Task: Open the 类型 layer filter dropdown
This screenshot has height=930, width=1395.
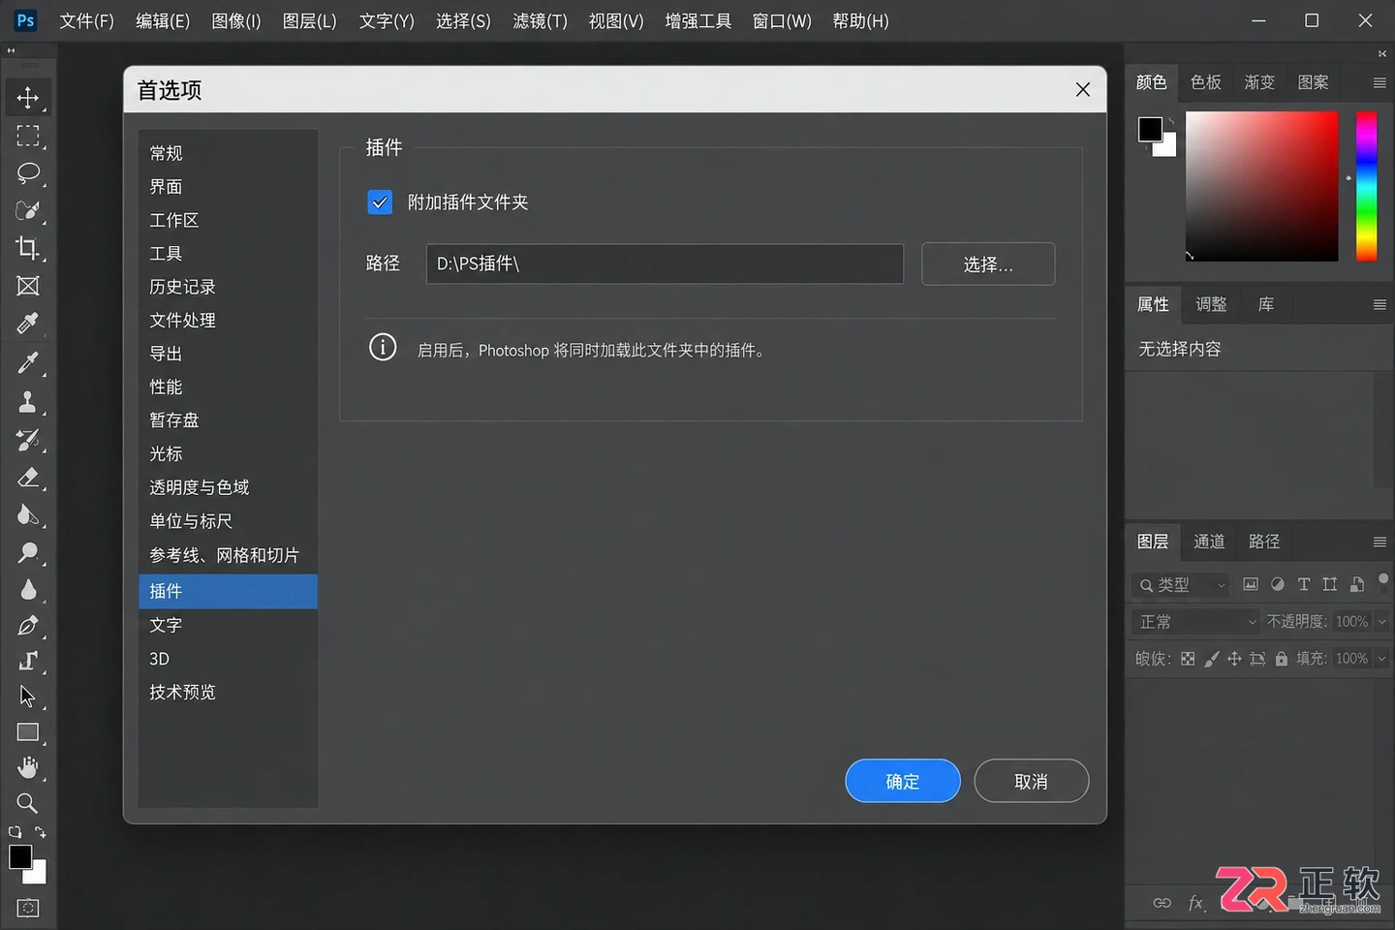Action: tap(1180, 585)
